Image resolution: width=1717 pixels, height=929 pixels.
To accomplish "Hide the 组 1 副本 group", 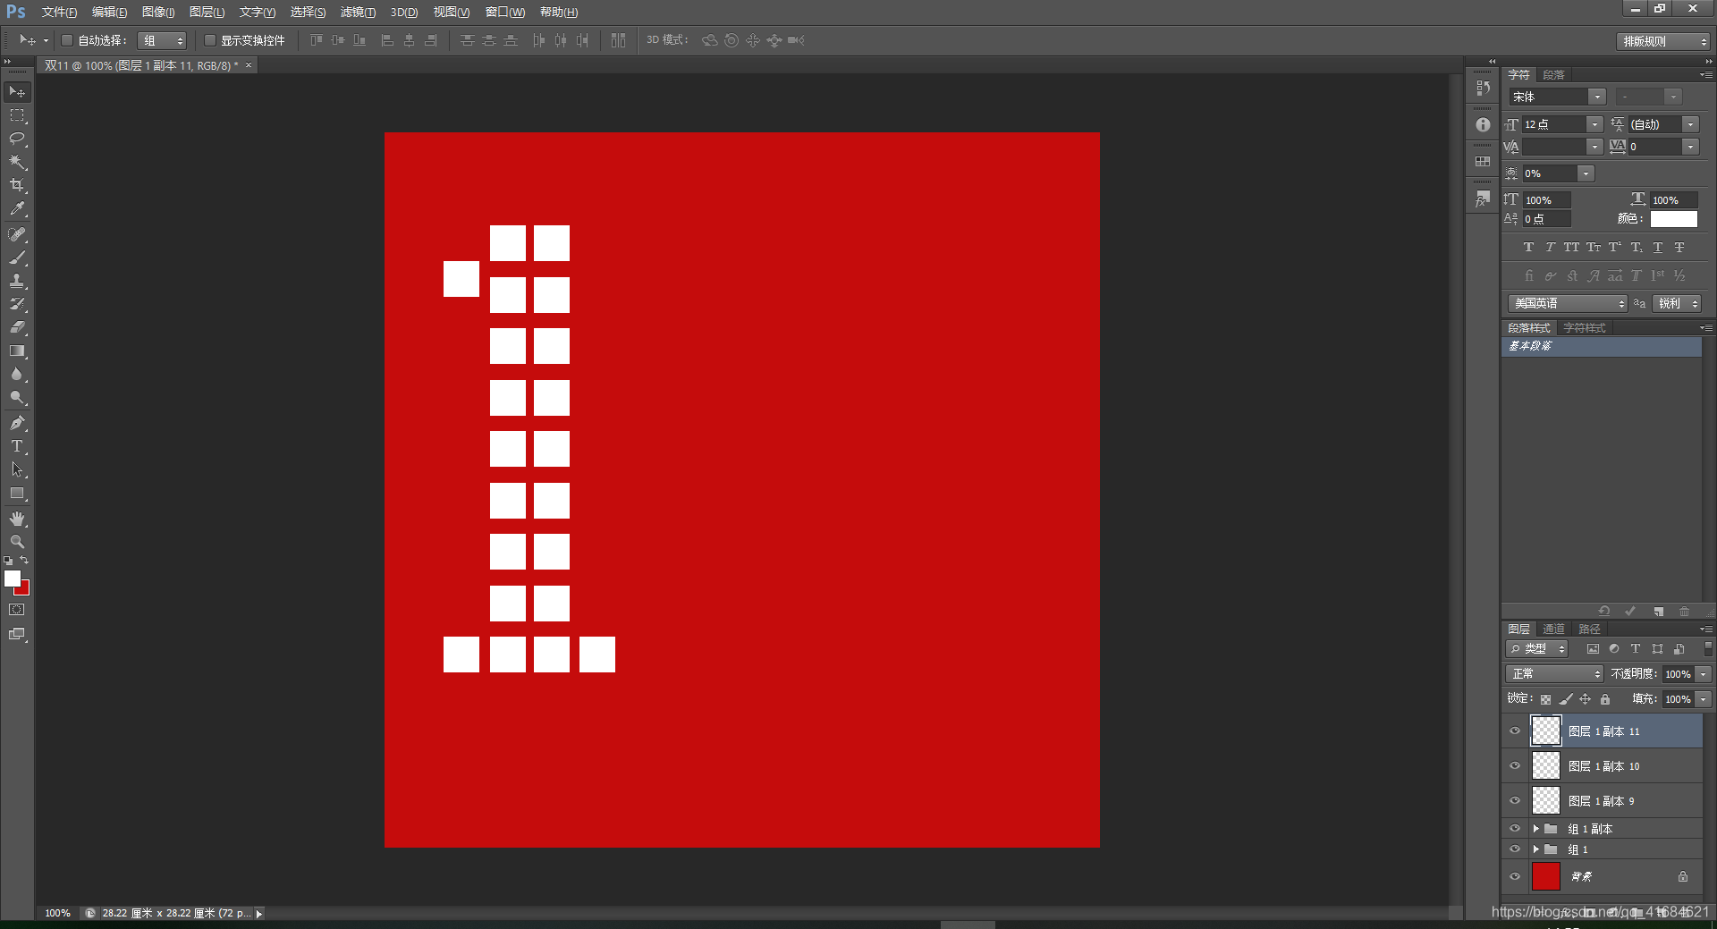I will point(1515,828).
